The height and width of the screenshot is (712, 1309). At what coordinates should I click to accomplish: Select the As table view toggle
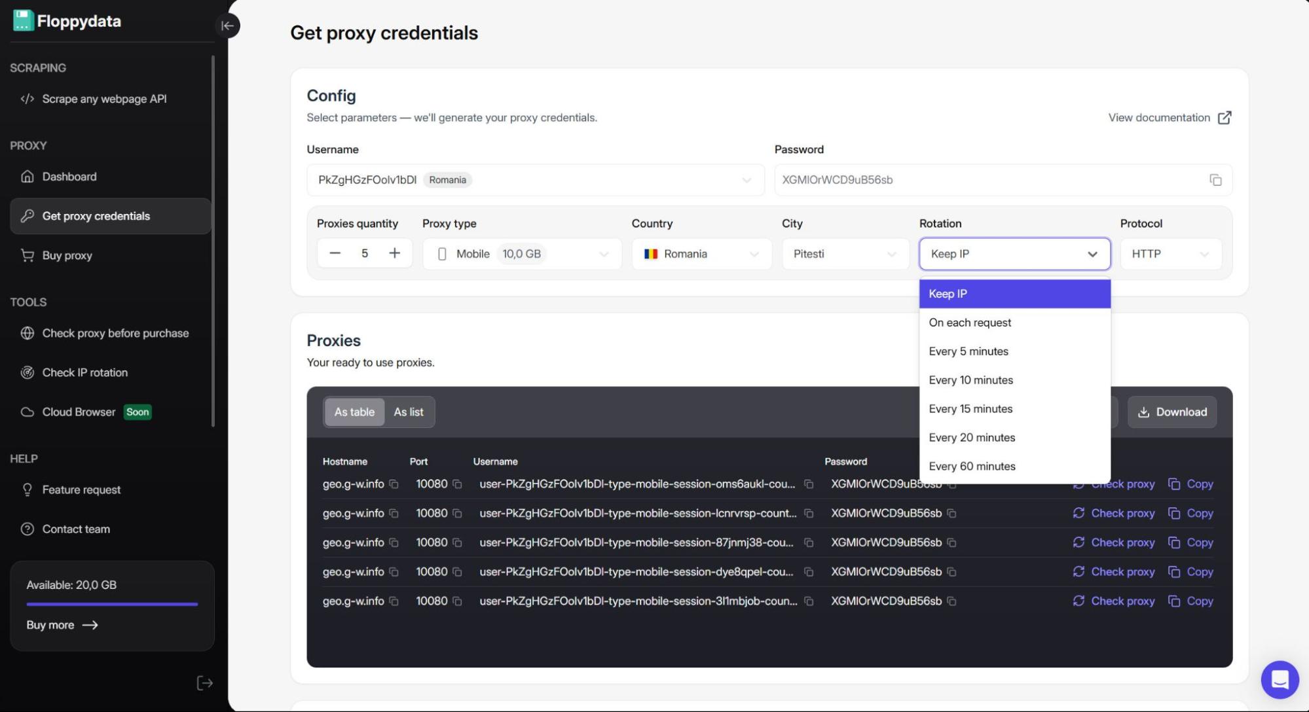point(354,412)
